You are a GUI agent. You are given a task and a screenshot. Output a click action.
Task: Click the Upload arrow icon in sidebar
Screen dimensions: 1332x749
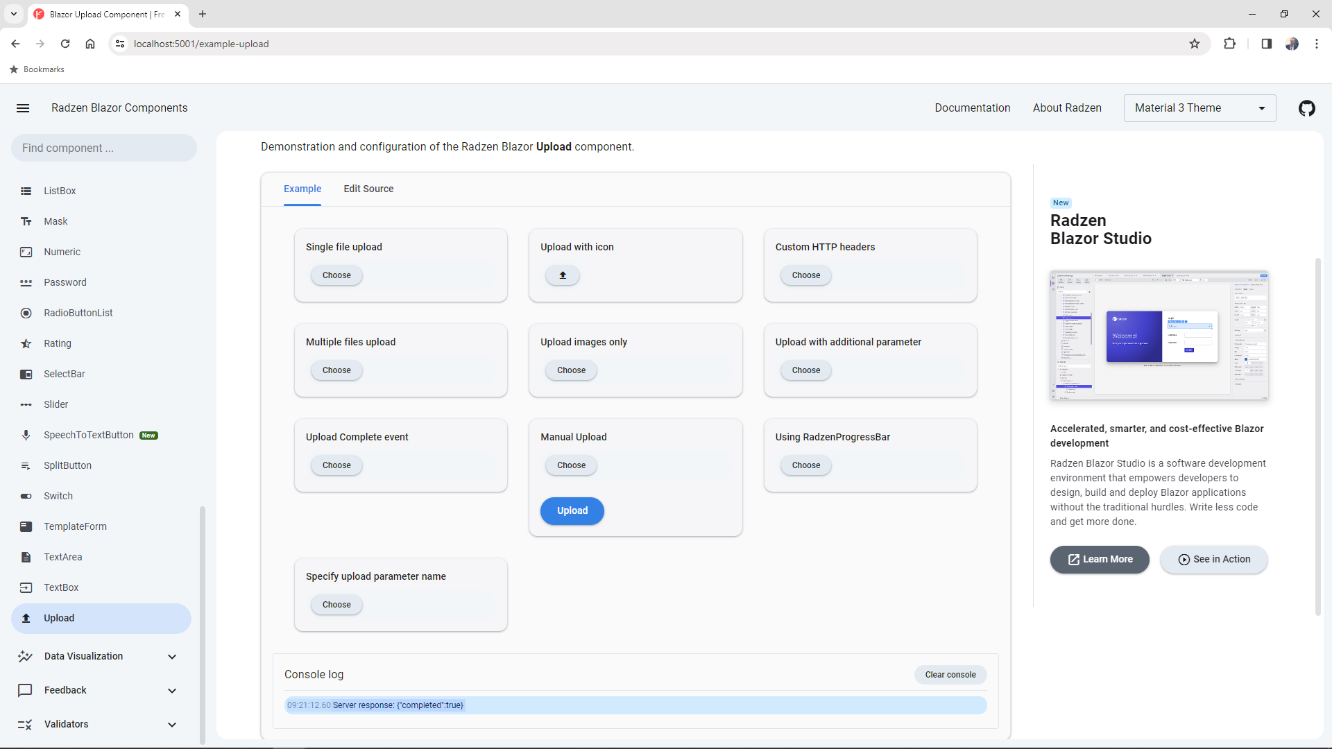[26, 618]
